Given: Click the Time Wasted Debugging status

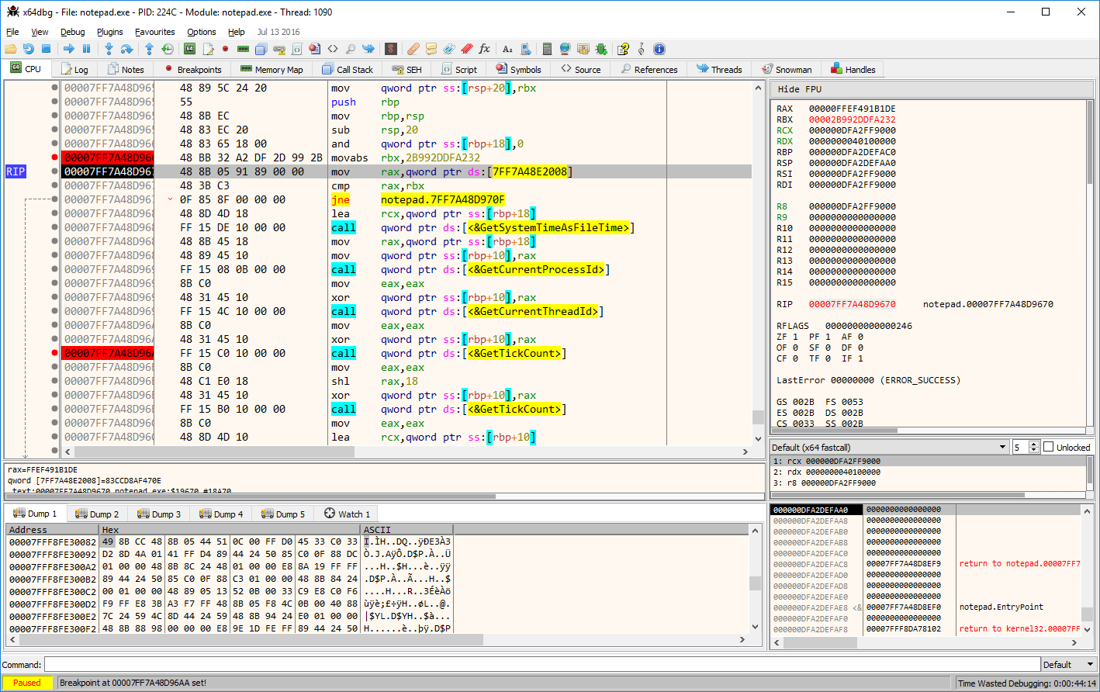Looking at the screenshot, I should click(1026, 683).
